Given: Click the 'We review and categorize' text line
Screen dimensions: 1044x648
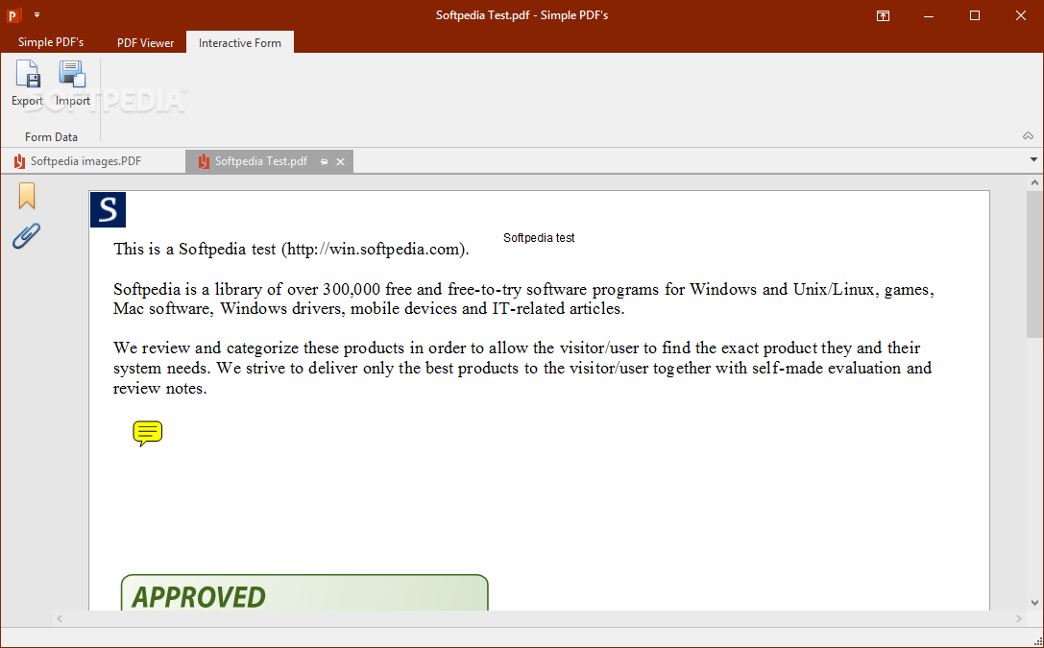Looking at the screenshot, I should (517, 348).
